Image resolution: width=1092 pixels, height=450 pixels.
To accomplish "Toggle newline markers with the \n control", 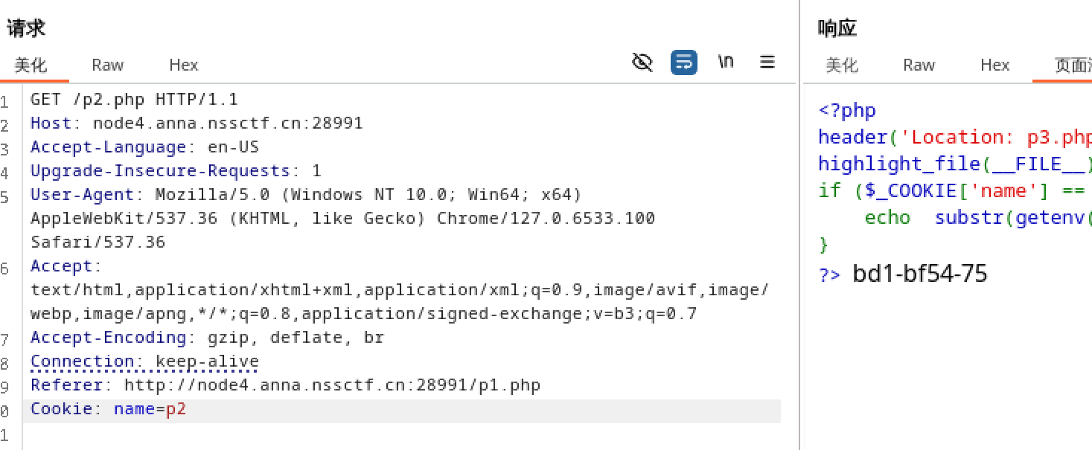I will [x=725, y=62].
